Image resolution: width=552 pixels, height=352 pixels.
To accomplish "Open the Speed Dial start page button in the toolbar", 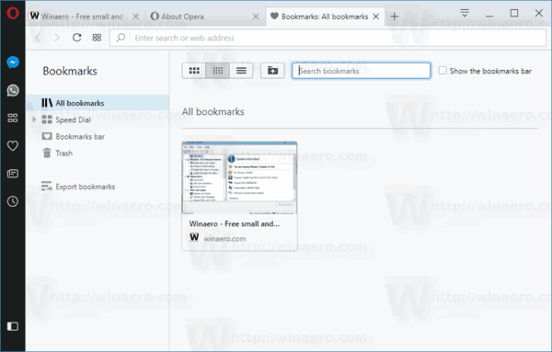I will (x=97, y=38).
